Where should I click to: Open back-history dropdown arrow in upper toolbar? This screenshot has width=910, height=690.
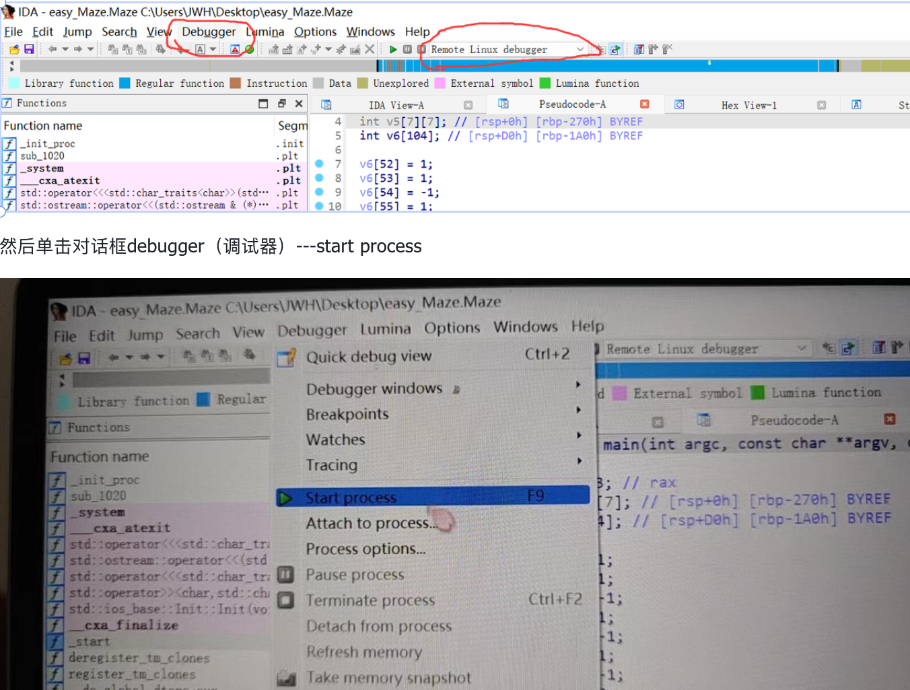pyautogui.click(x=65, y=49)
